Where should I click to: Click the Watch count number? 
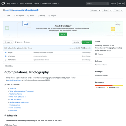100,10
